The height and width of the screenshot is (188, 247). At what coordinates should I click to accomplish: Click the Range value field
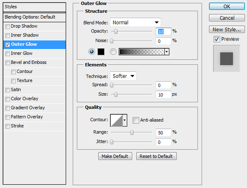[x=163, y=132]
